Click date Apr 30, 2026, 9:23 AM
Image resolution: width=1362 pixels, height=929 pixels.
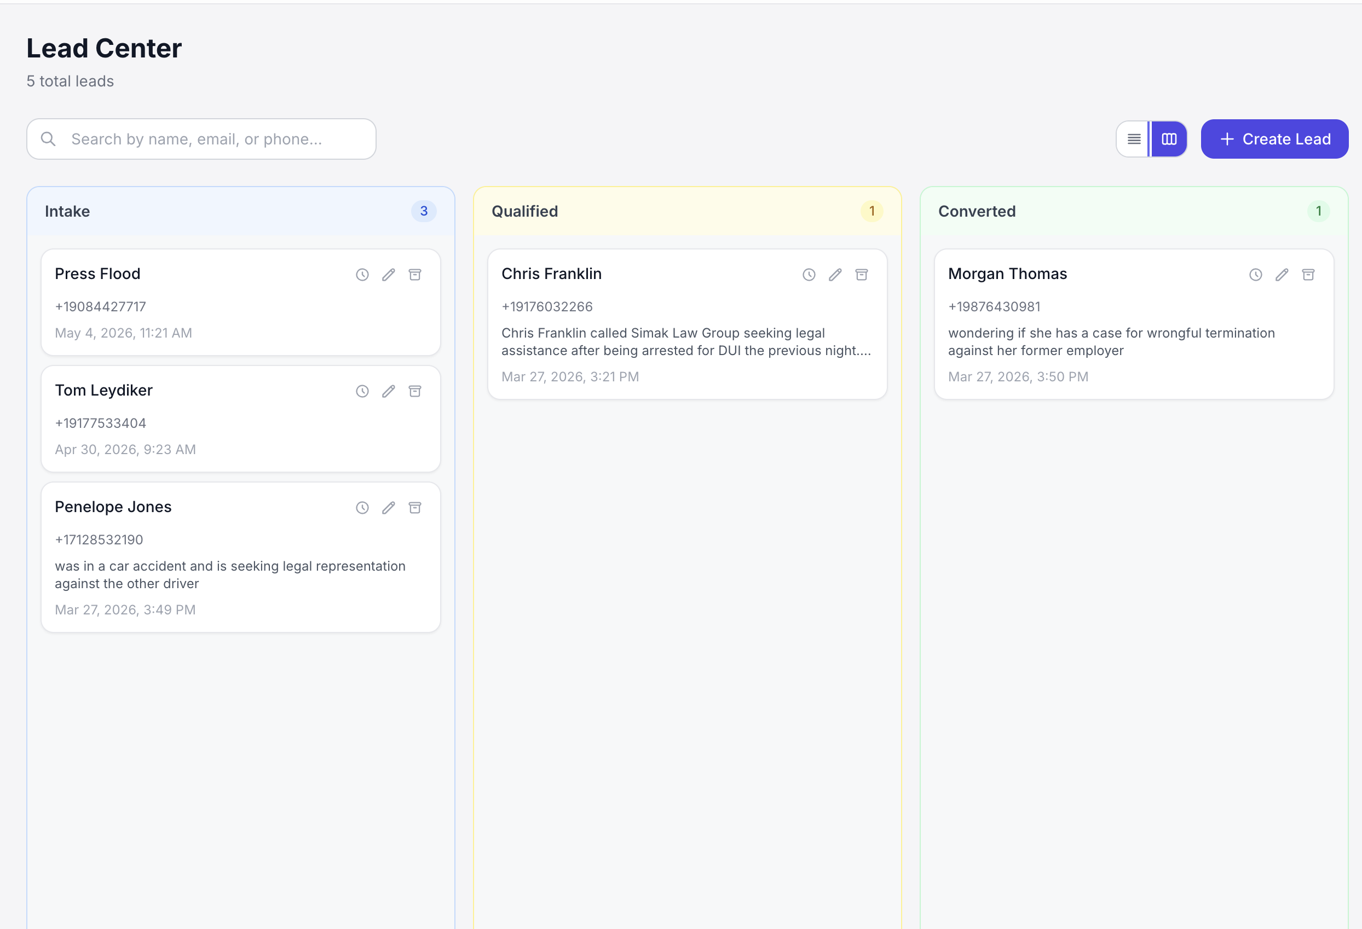pyautogui.click(x=125, y=449)
